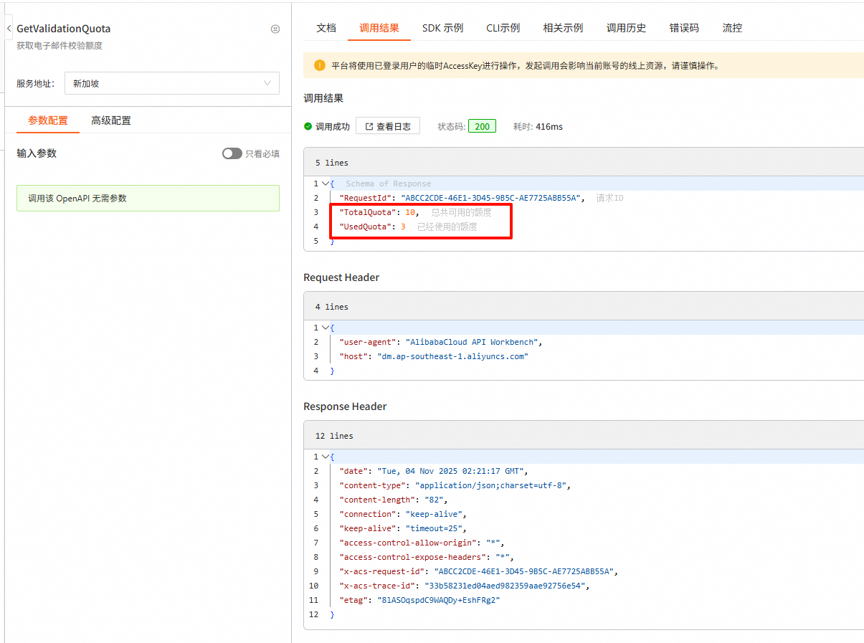Click the "UsedQuota": 3 line

[x=372, y=227]
